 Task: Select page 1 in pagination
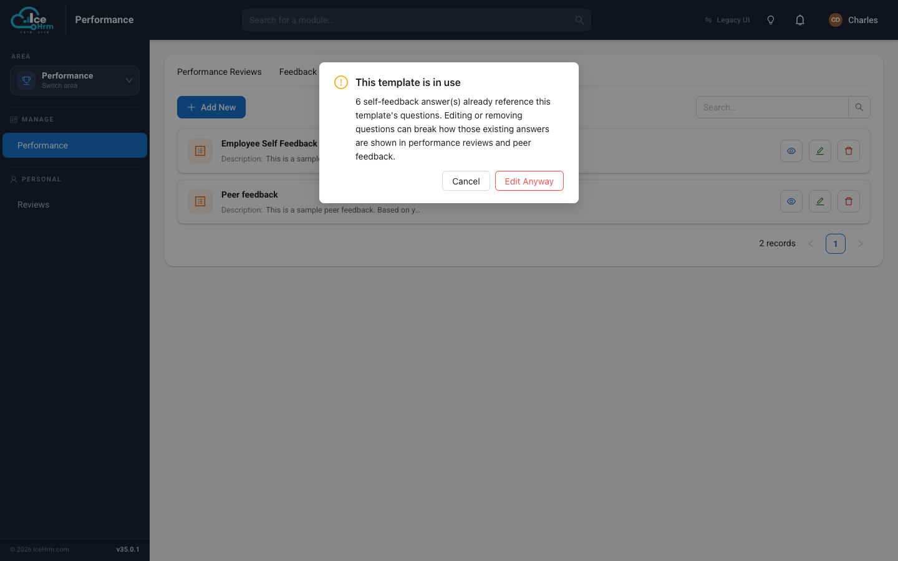(836, 244)
